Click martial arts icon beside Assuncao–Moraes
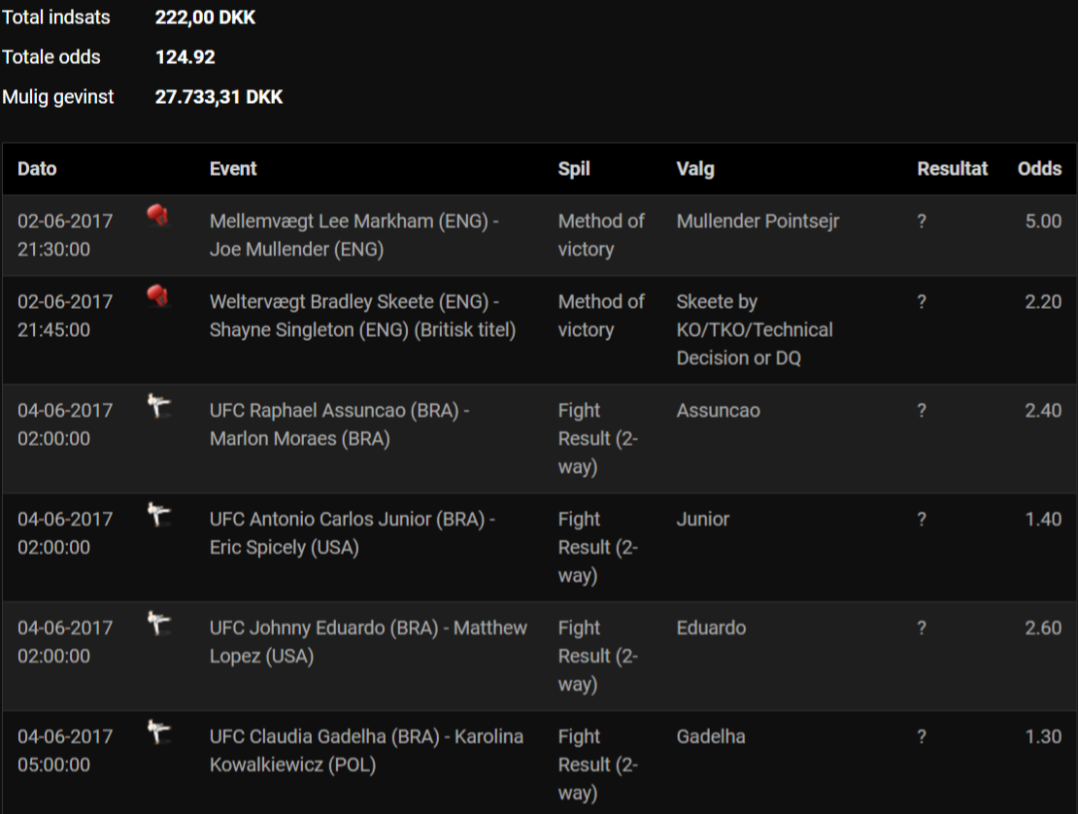This screenshot has height=814, width=1079. (x=158, y=406)
